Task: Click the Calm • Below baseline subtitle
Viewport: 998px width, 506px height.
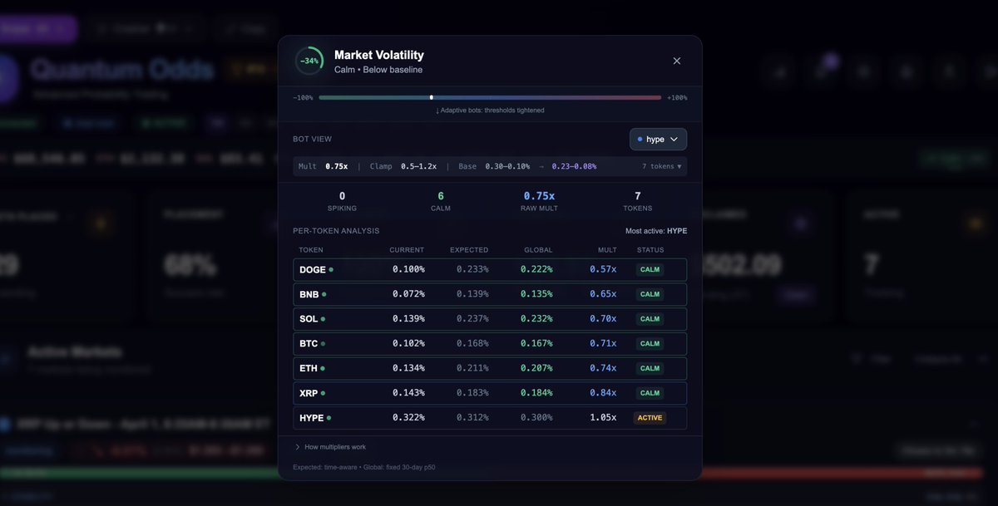Action: pos(378,70)
